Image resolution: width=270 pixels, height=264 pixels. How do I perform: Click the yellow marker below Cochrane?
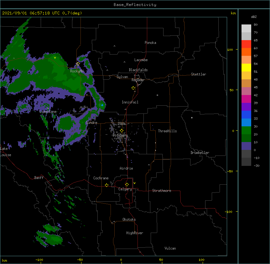click(106, 185)
